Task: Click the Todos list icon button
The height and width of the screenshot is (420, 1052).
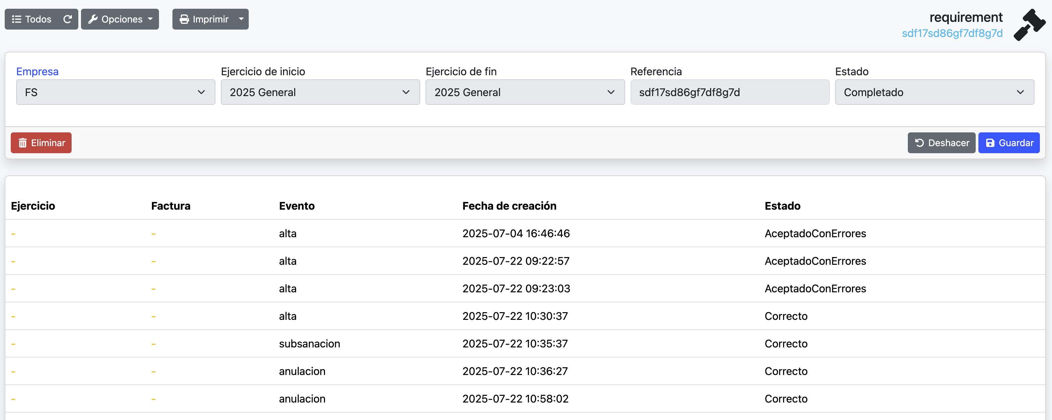Action: [32, 19]
